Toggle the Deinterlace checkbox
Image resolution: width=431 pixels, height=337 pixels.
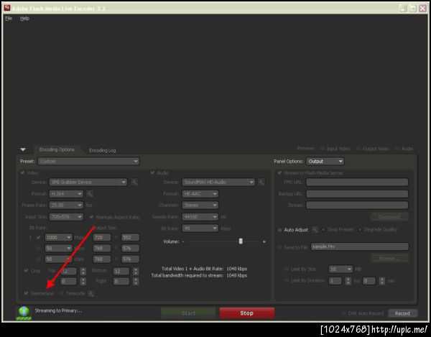click(x=26, y=293)
